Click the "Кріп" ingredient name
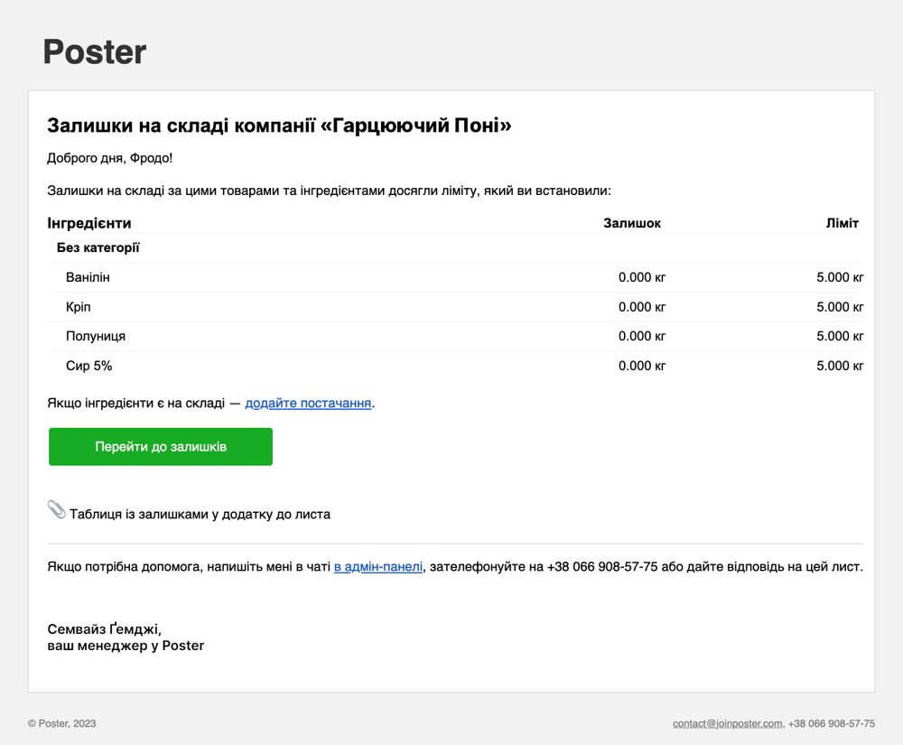The image size is (903, 745). [x=79, y=307]
